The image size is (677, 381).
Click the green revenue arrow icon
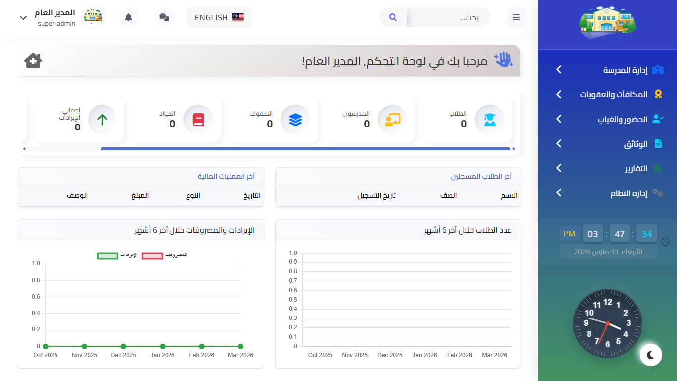[102, 120]
